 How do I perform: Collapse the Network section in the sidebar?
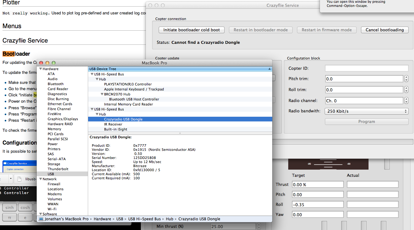click(40, 179)
